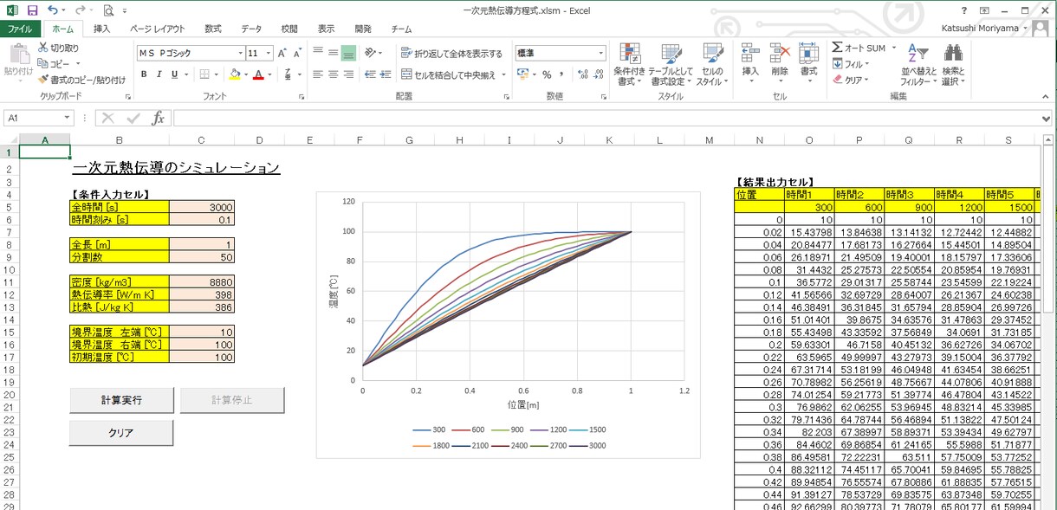The height and width of the screenshot is (510, 1057).
Task: Open cell styles (セルのスタイル)
Action: click(711, 64)
